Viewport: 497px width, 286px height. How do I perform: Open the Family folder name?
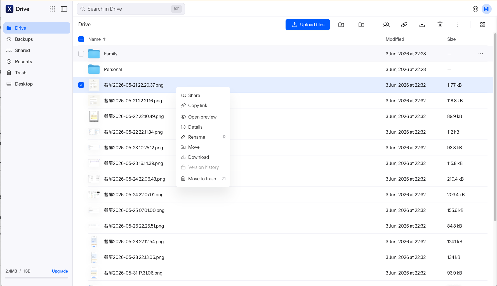[x=111, y=54]
